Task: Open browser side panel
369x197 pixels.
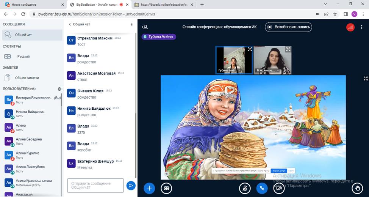Action: point(346,14)
